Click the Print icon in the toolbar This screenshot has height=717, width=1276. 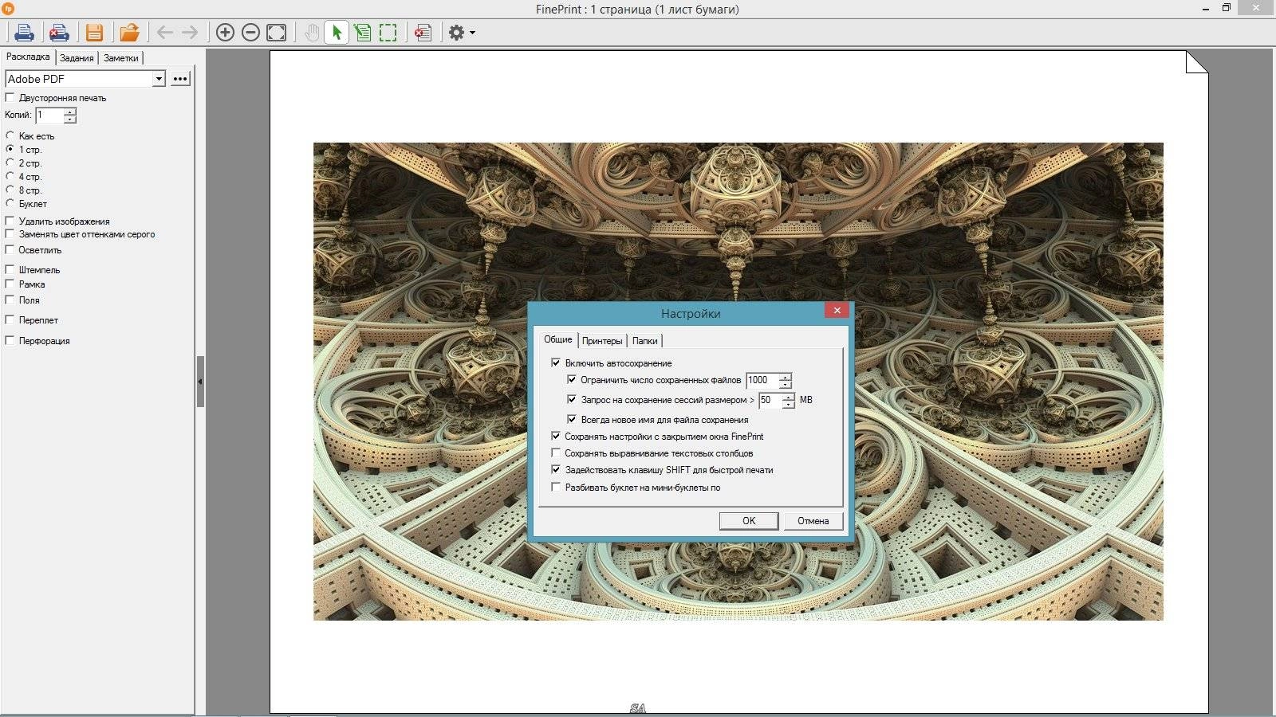[x=24, y=33]
